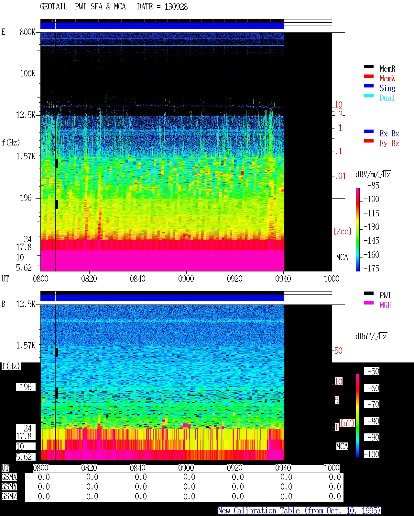
Task: Click the red [nT] unit label
Action: pos(347,423)
